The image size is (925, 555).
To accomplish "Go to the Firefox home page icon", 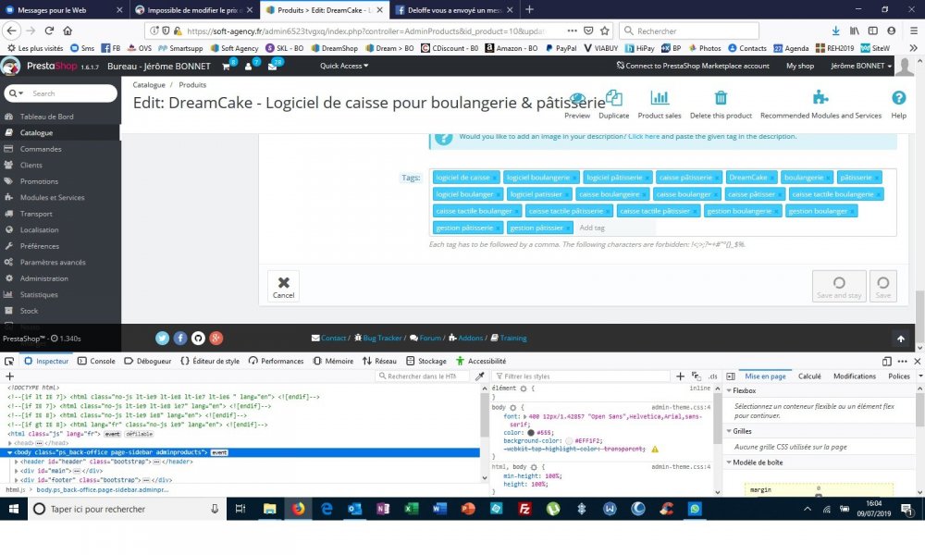I will [x=68, y=31].
